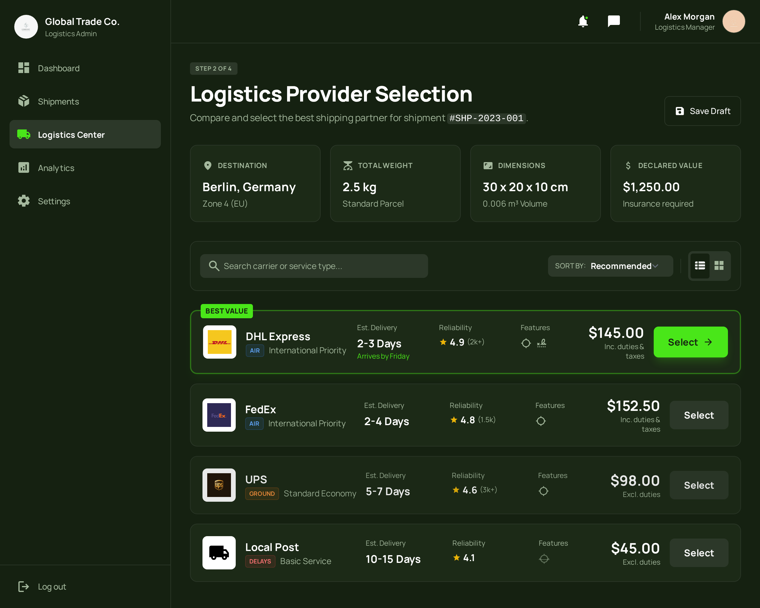The width and height of the screenshot is (760, 608).
Task: Click the Save Draft button
Action: (x=702, y=111)
